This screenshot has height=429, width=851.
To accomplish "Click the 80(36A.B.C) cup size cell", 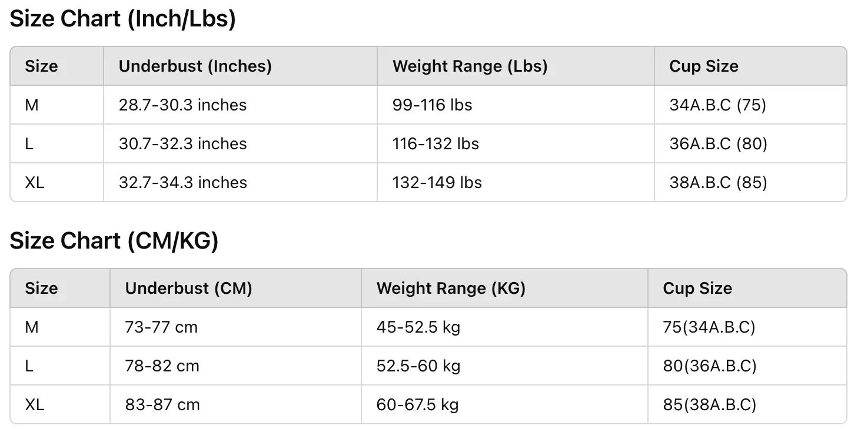I will 709,366.
